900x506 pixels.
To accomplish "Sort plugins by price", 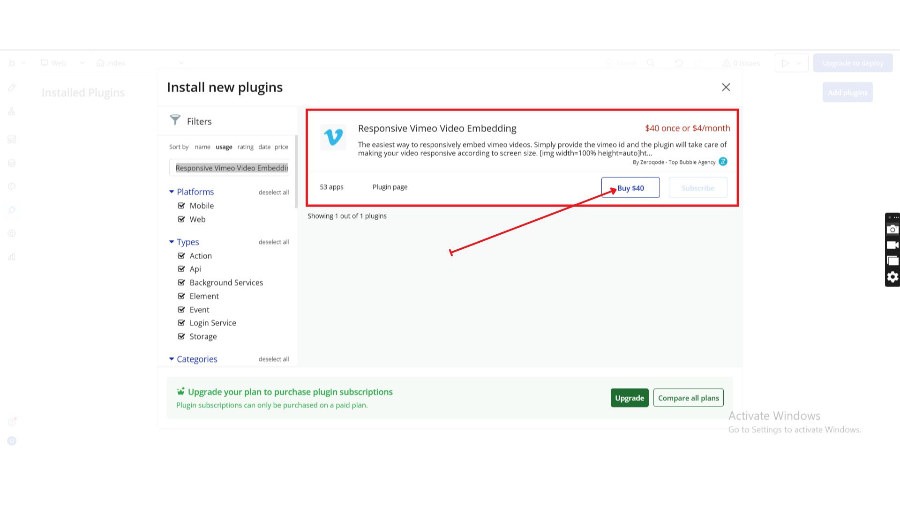I will [281, 147].
